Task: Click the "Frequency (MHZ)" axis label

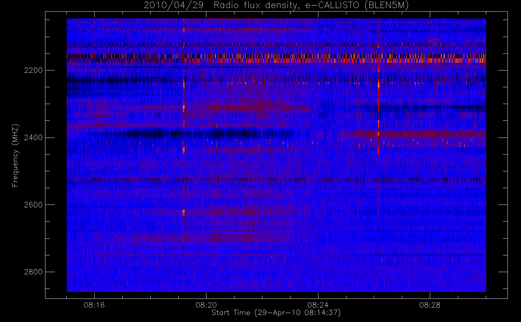Action: 15,155
